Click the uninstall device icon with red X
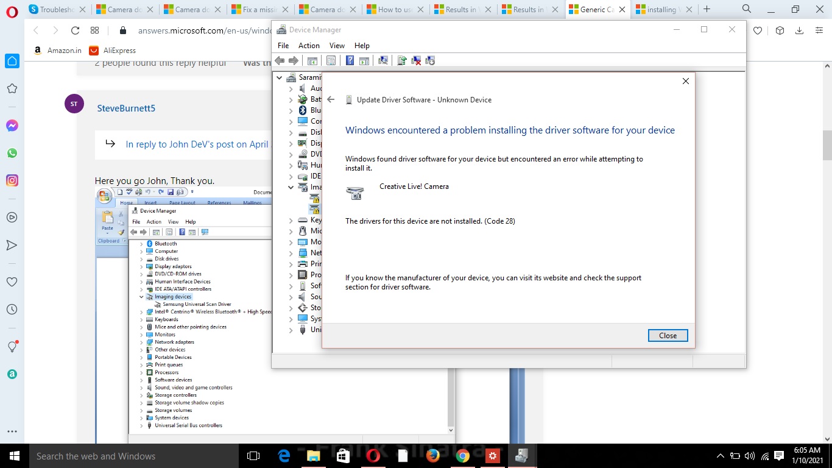 [x=416, y=60]
